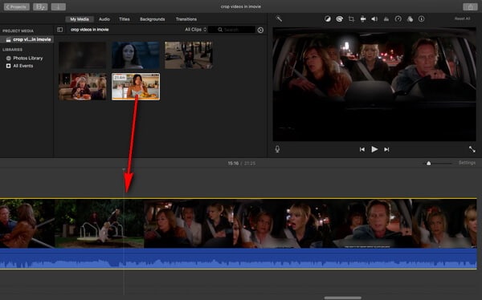
Task: Enter fullscreen playback mode
Action: point(472,149)
